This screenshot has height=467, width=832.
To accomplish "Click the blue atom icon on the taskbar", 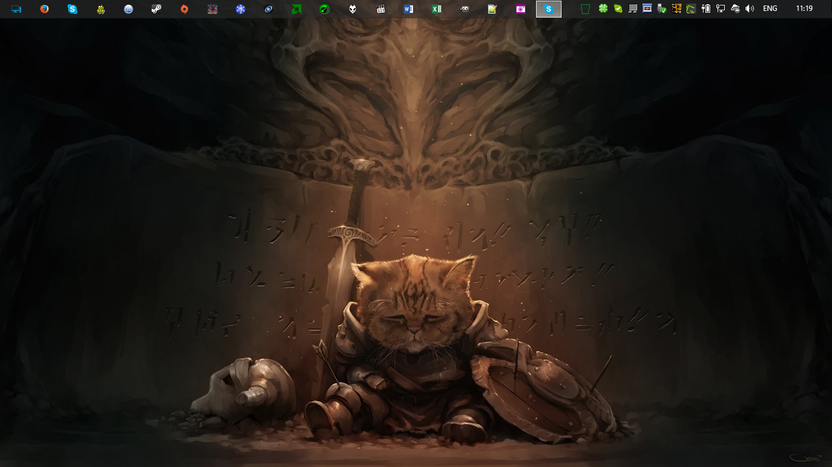I will point(241,9).
